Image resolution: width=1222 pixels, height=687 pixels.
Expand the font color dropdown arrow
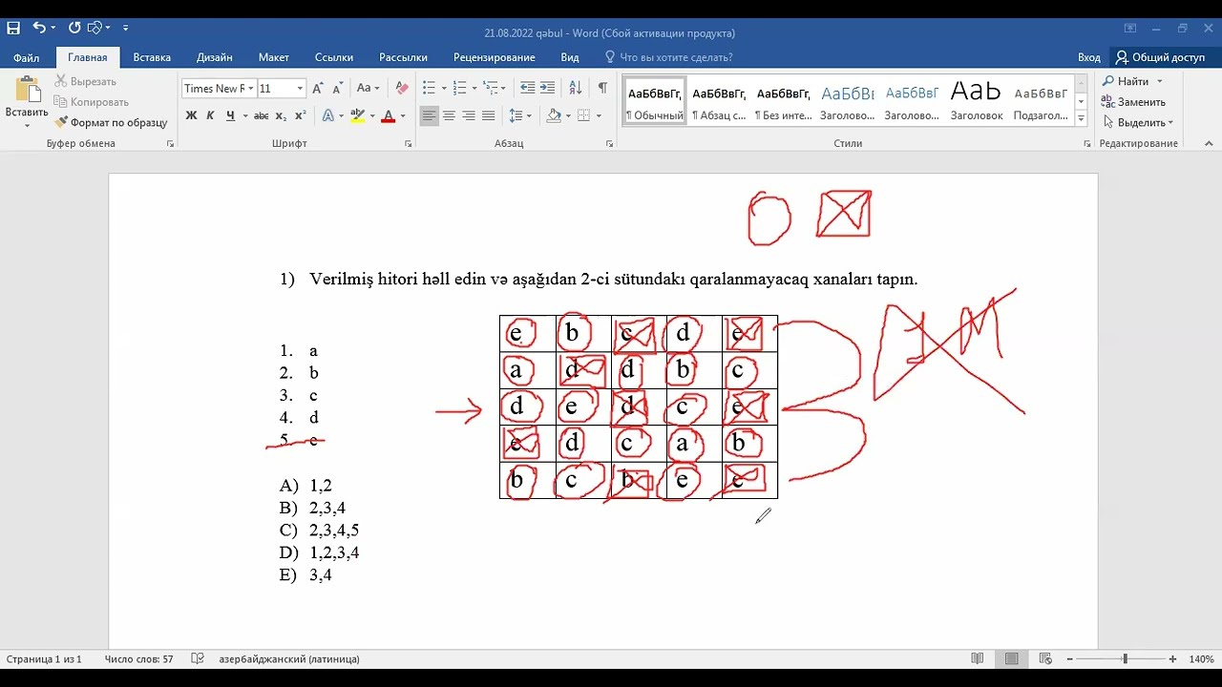click(403, 115)
